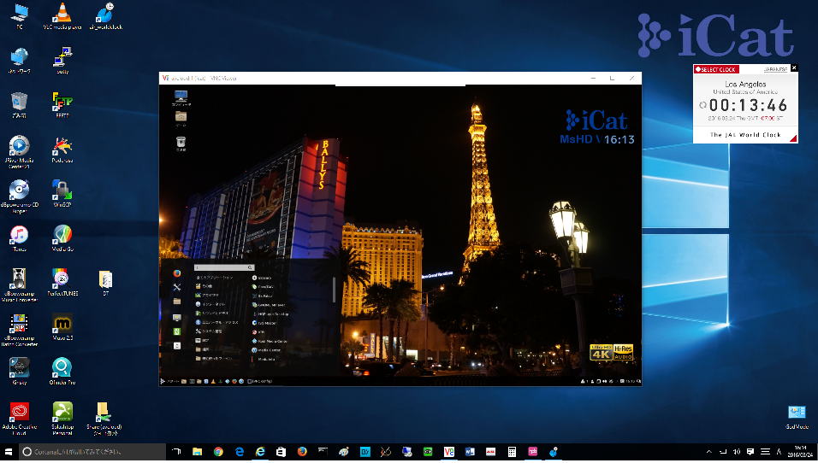
Task: Click the VNC application menu scrollbar
Action: click(x=334, y=290)
